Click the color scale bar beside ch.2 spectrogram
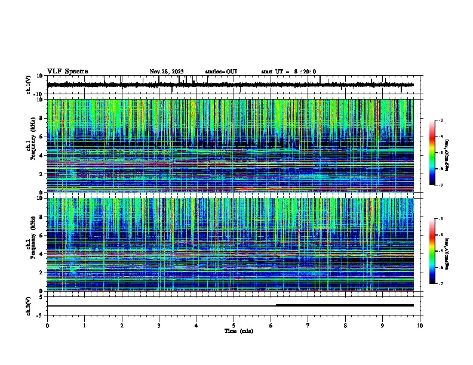This screenshot has height=365, width=473. [x=432, y=251]
